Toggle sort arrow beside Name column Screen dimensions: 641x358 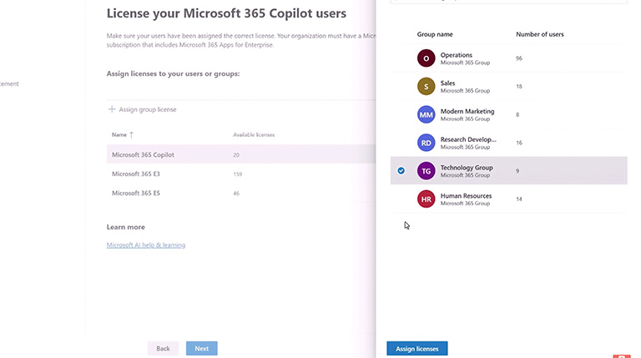point(131,134)
